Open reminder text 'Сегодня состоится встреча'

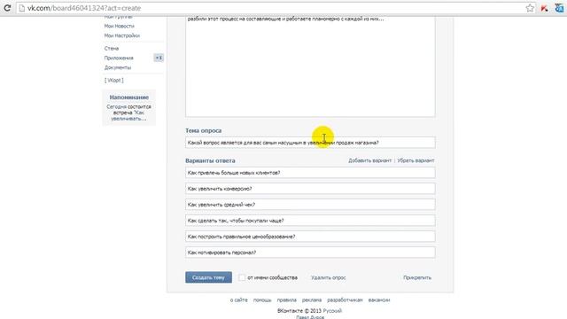pyautogui.click(x=128, y=113)
